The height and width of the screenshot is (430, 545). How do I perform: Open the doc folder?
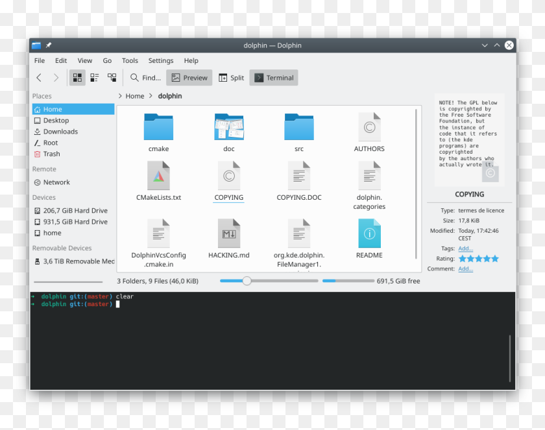[x=228, y=127]
